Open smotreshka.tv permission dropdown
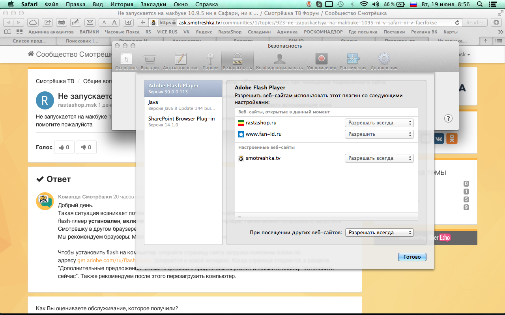The height and width of the screenshot is (315, 505). click(379, 158)
